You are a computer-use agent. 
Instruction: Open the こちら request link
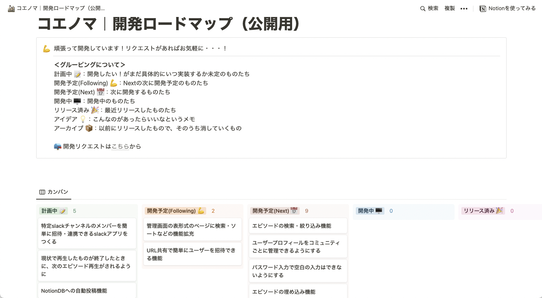(x=120, y=146)
